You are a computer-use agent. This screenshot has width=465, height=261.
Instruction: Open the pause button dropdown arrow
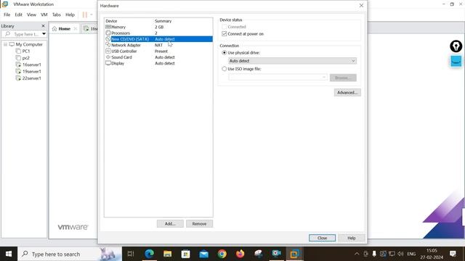(92, 14)
